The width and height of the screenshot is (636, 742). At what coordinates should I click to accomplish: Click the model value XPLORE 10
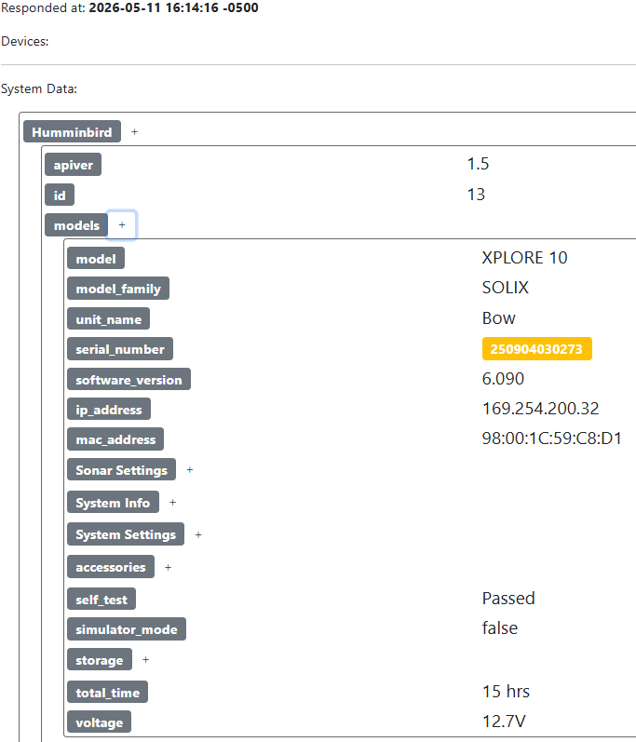[x=524, y=258]
